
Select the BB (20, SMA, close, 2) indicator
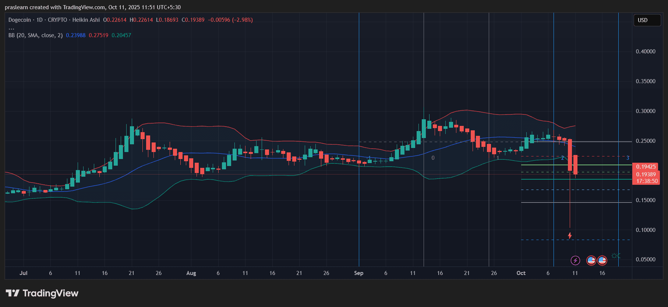click(x=35, y=35)
